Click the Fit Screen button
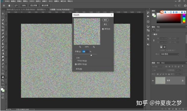The width and height of the screenshot is (187, 111). click(34, 6)
